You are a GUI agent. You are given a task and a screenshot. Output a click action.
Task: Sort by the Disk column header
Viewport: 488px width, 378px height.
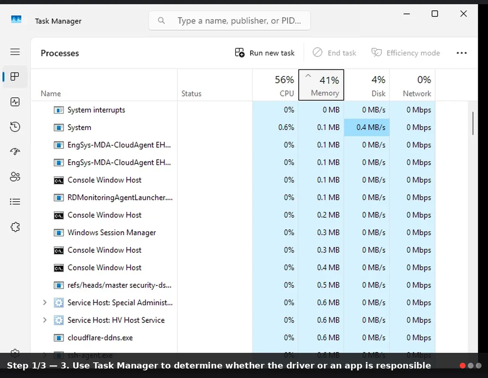tap(367, 85)
